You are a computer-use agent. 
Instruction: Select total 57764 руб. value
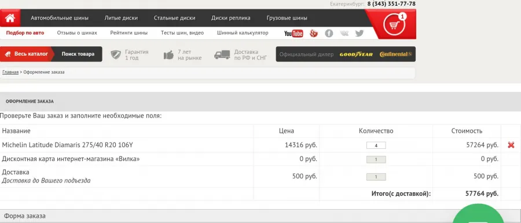[482, 193]
